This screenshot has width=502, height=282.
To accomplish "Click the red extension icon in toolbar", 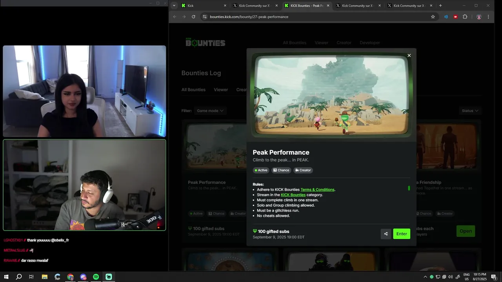I will click(455, 17).
